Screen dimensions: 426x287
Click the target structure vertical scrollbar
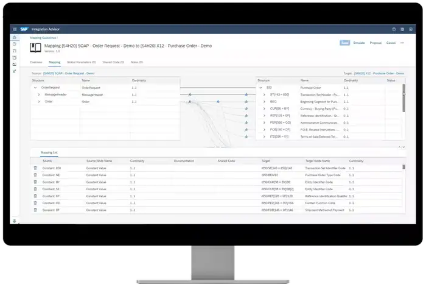coord(403,97)
